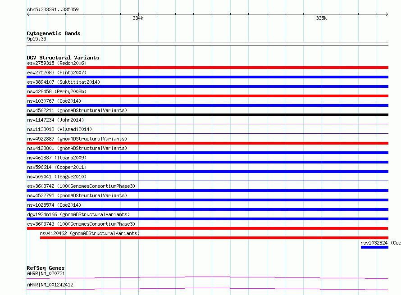This screenshot has height=295, width=401.
Task: Click the Cytogenetic Bands track title
Action: point(54,33)
